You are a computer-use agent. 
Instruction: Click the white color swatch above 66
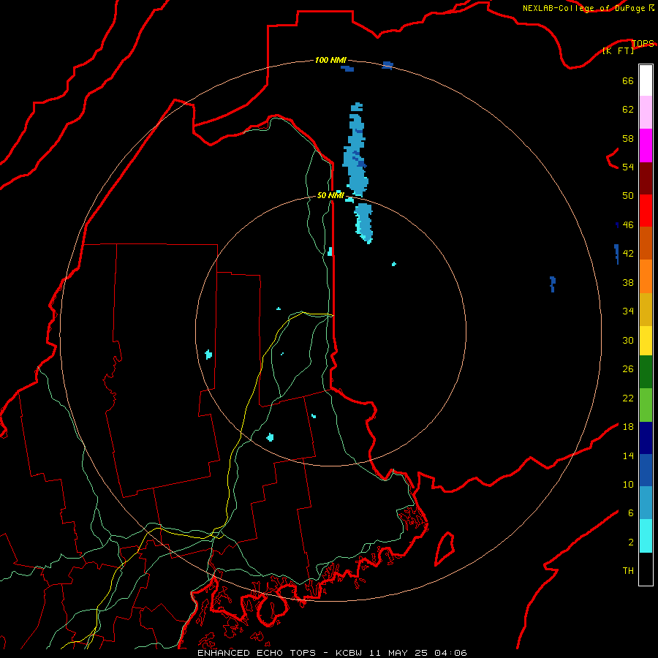click(x=646, y=80)
